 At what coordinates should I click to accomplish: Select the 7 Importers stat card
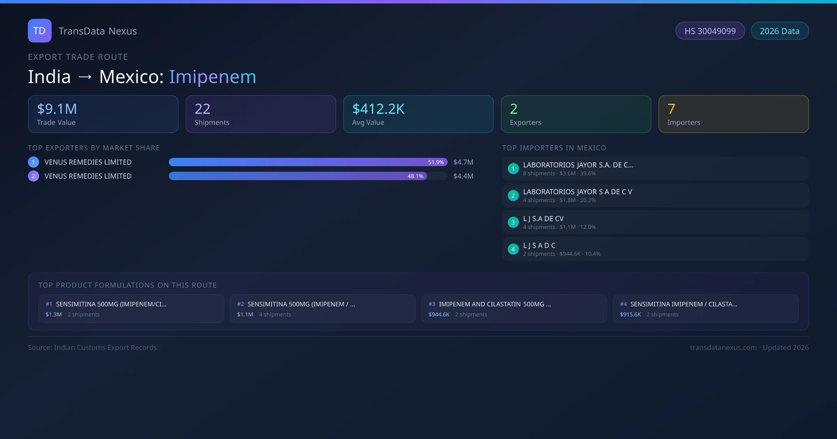coord(734,114)
